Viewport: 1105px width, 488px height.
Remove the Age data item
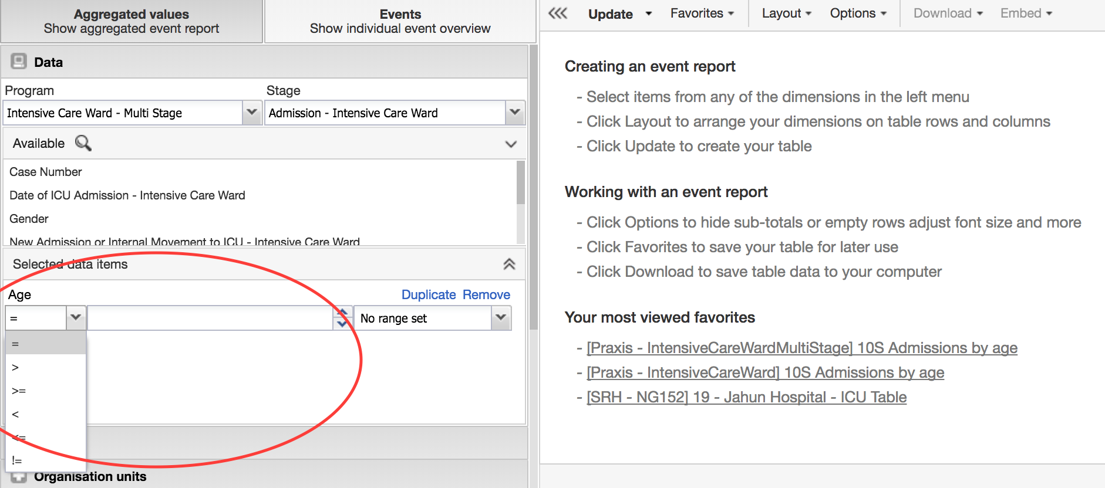click(x=486, y=294)
